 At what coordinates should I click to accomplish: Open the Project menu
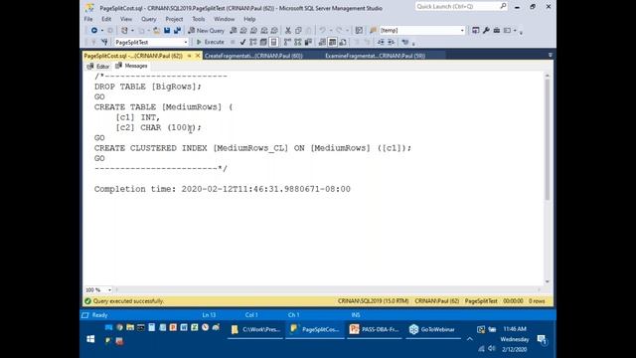[174, 19]
